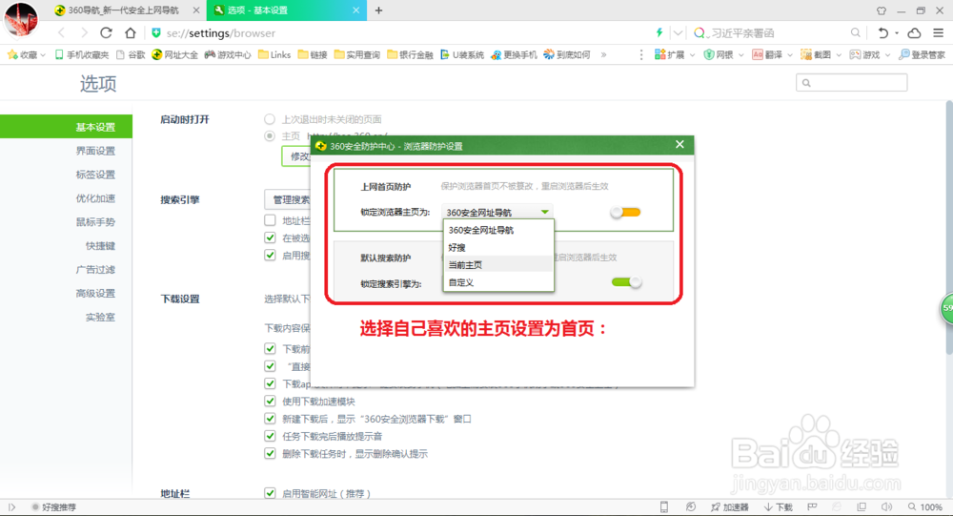Expand the 截图 screenshot dropdown
The width and height of the screenshot is (953, 516).
(839, 54)
